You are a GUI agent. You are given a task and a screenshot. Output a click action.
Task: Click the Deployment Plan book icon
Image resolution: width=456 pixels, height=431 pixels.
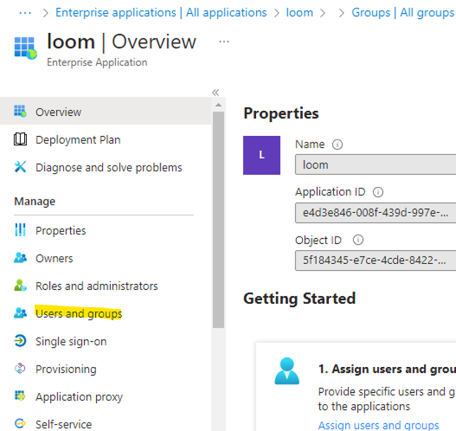tap(20, 139)
